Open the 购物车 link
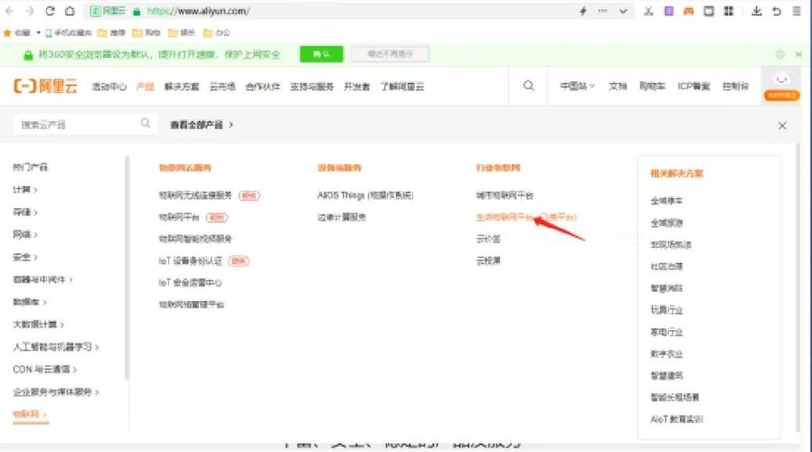812x452 pixels. click(652, 86)
